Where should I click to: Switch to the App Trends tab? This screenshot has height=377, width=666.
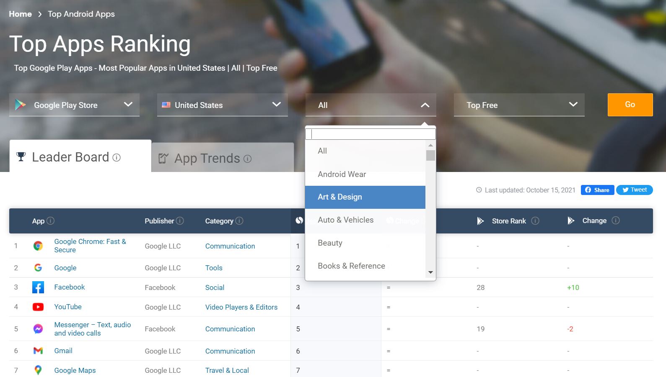(223, 157)
